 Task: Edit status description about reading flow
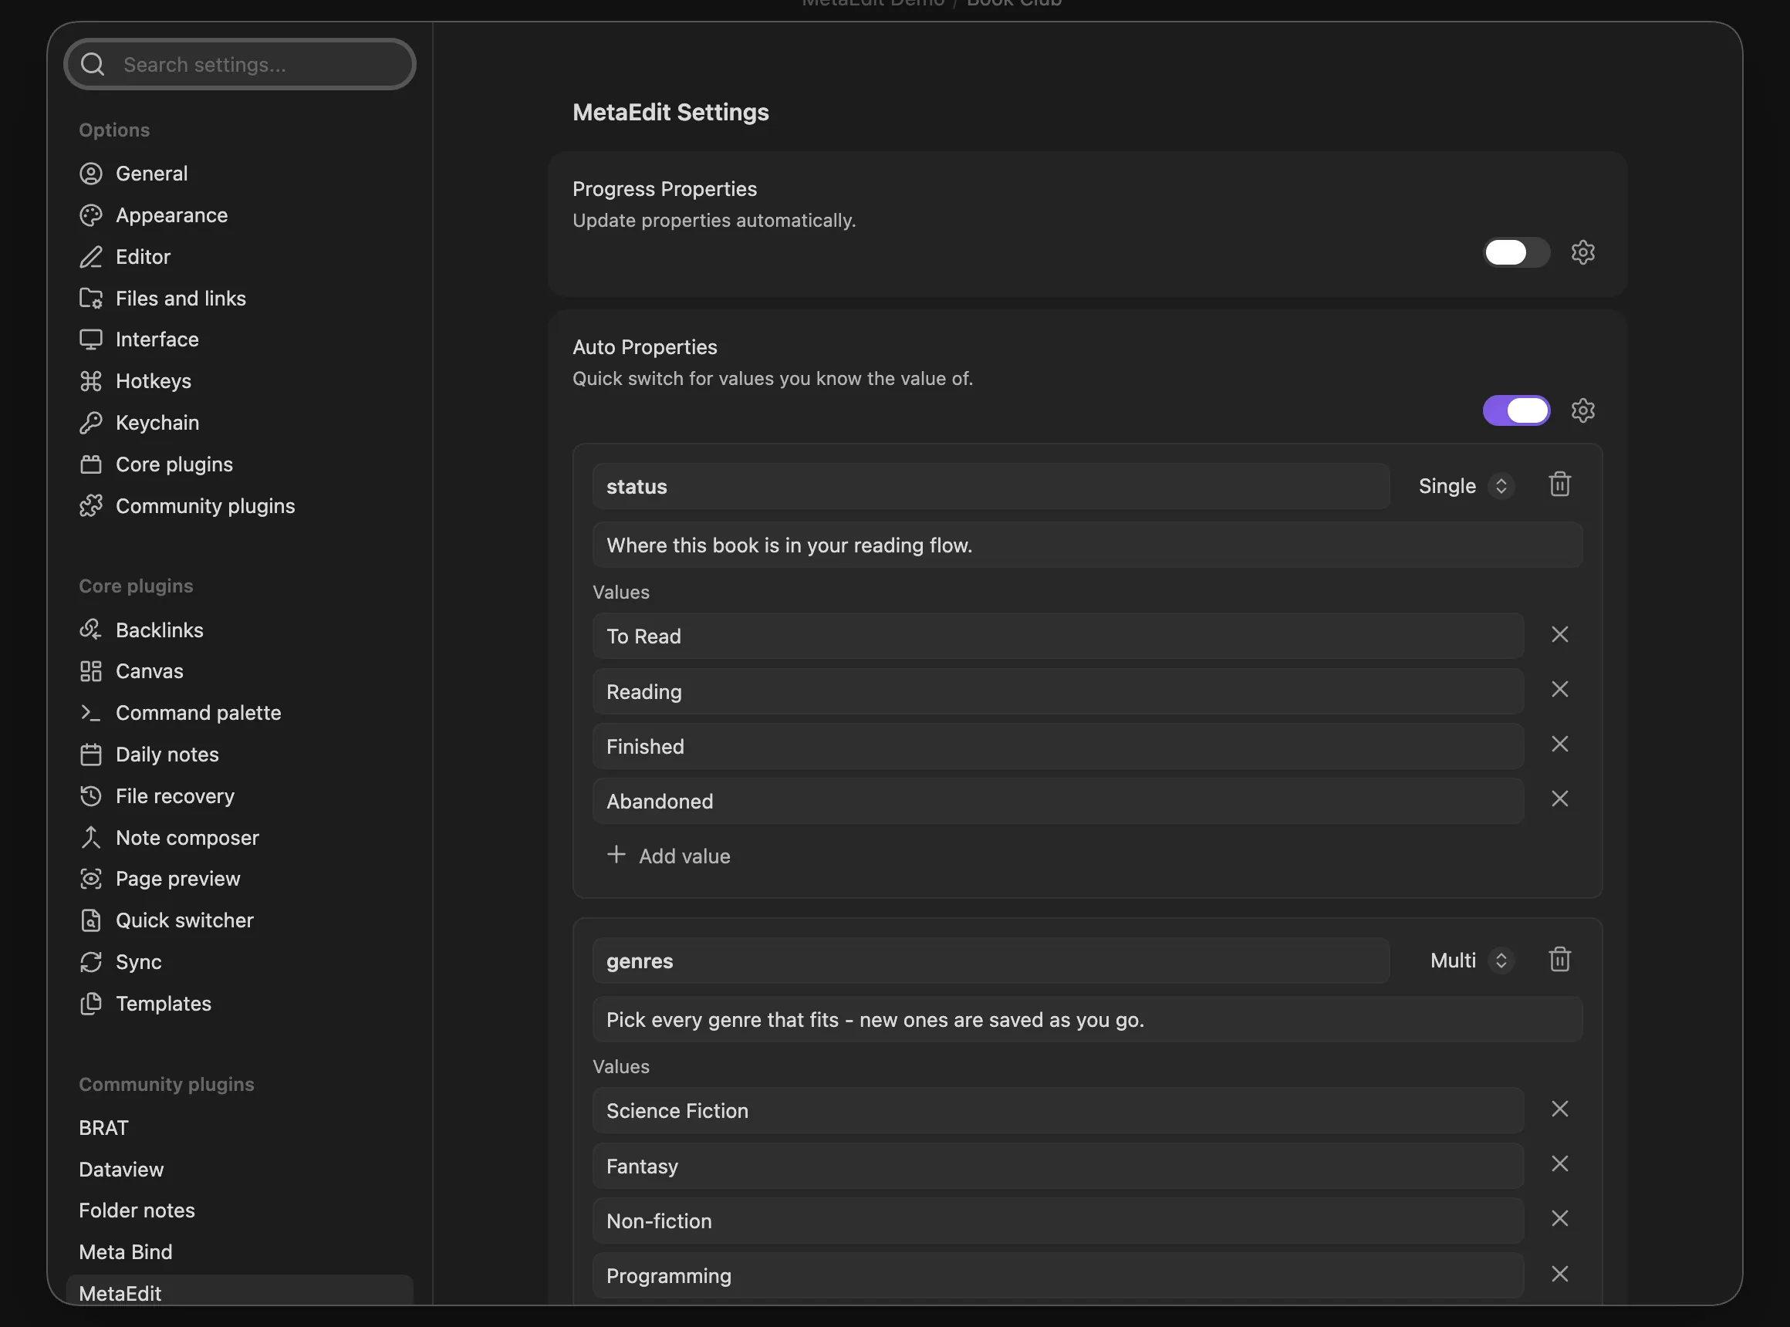tap(1087, 545)
